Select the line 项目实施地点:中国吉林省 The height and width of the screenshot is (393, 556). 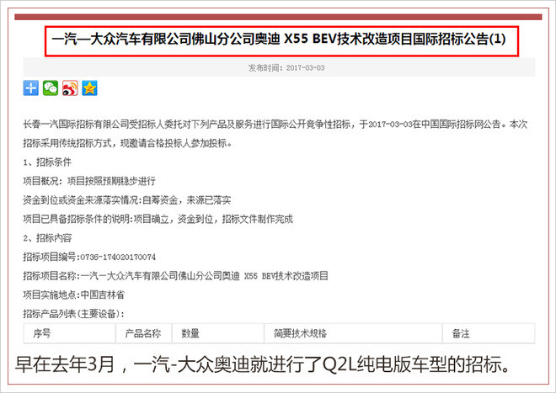pos(74,295)
